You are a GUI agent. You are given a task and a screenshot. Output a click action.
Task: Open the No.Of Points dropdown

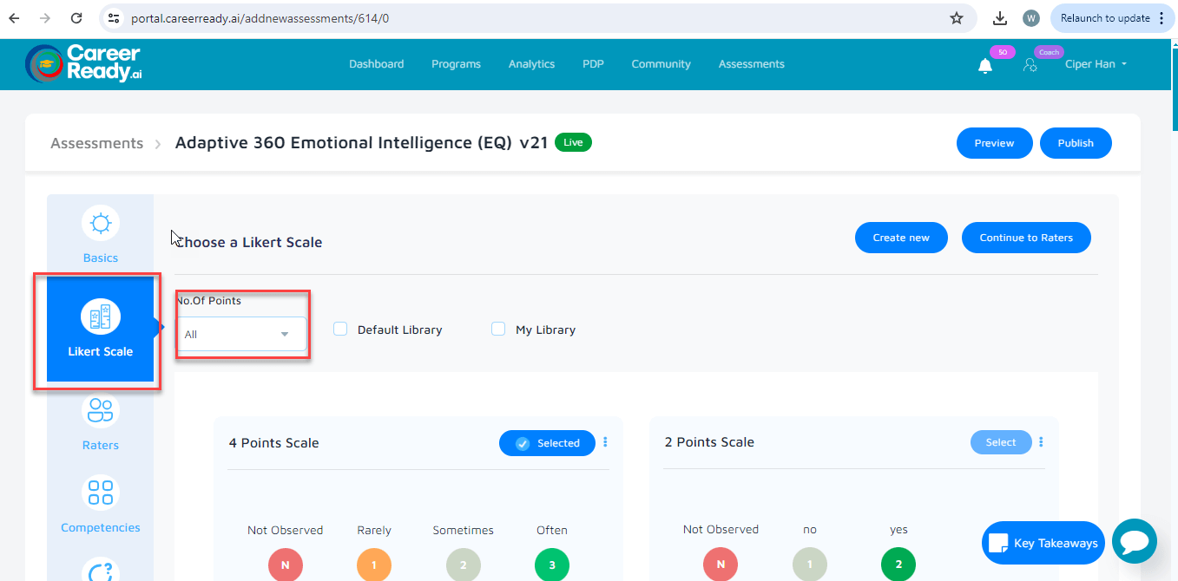coord(241,333)
